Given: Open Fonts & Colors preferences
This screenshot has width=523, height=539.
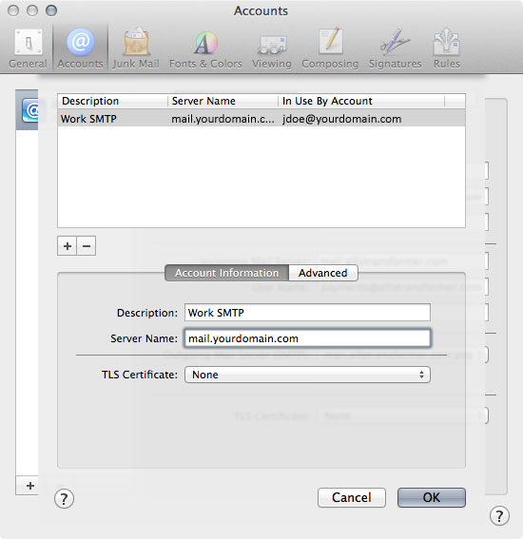Looking at the screenshot, I should pos(205,48).
